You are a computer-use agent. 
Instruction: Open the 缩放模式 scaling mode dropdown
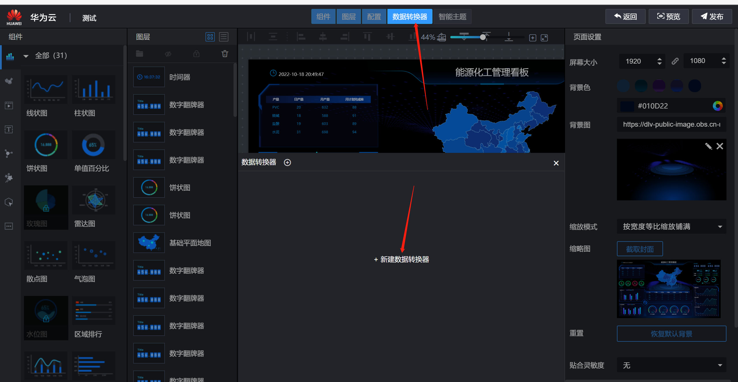click(x=671, y=227)
